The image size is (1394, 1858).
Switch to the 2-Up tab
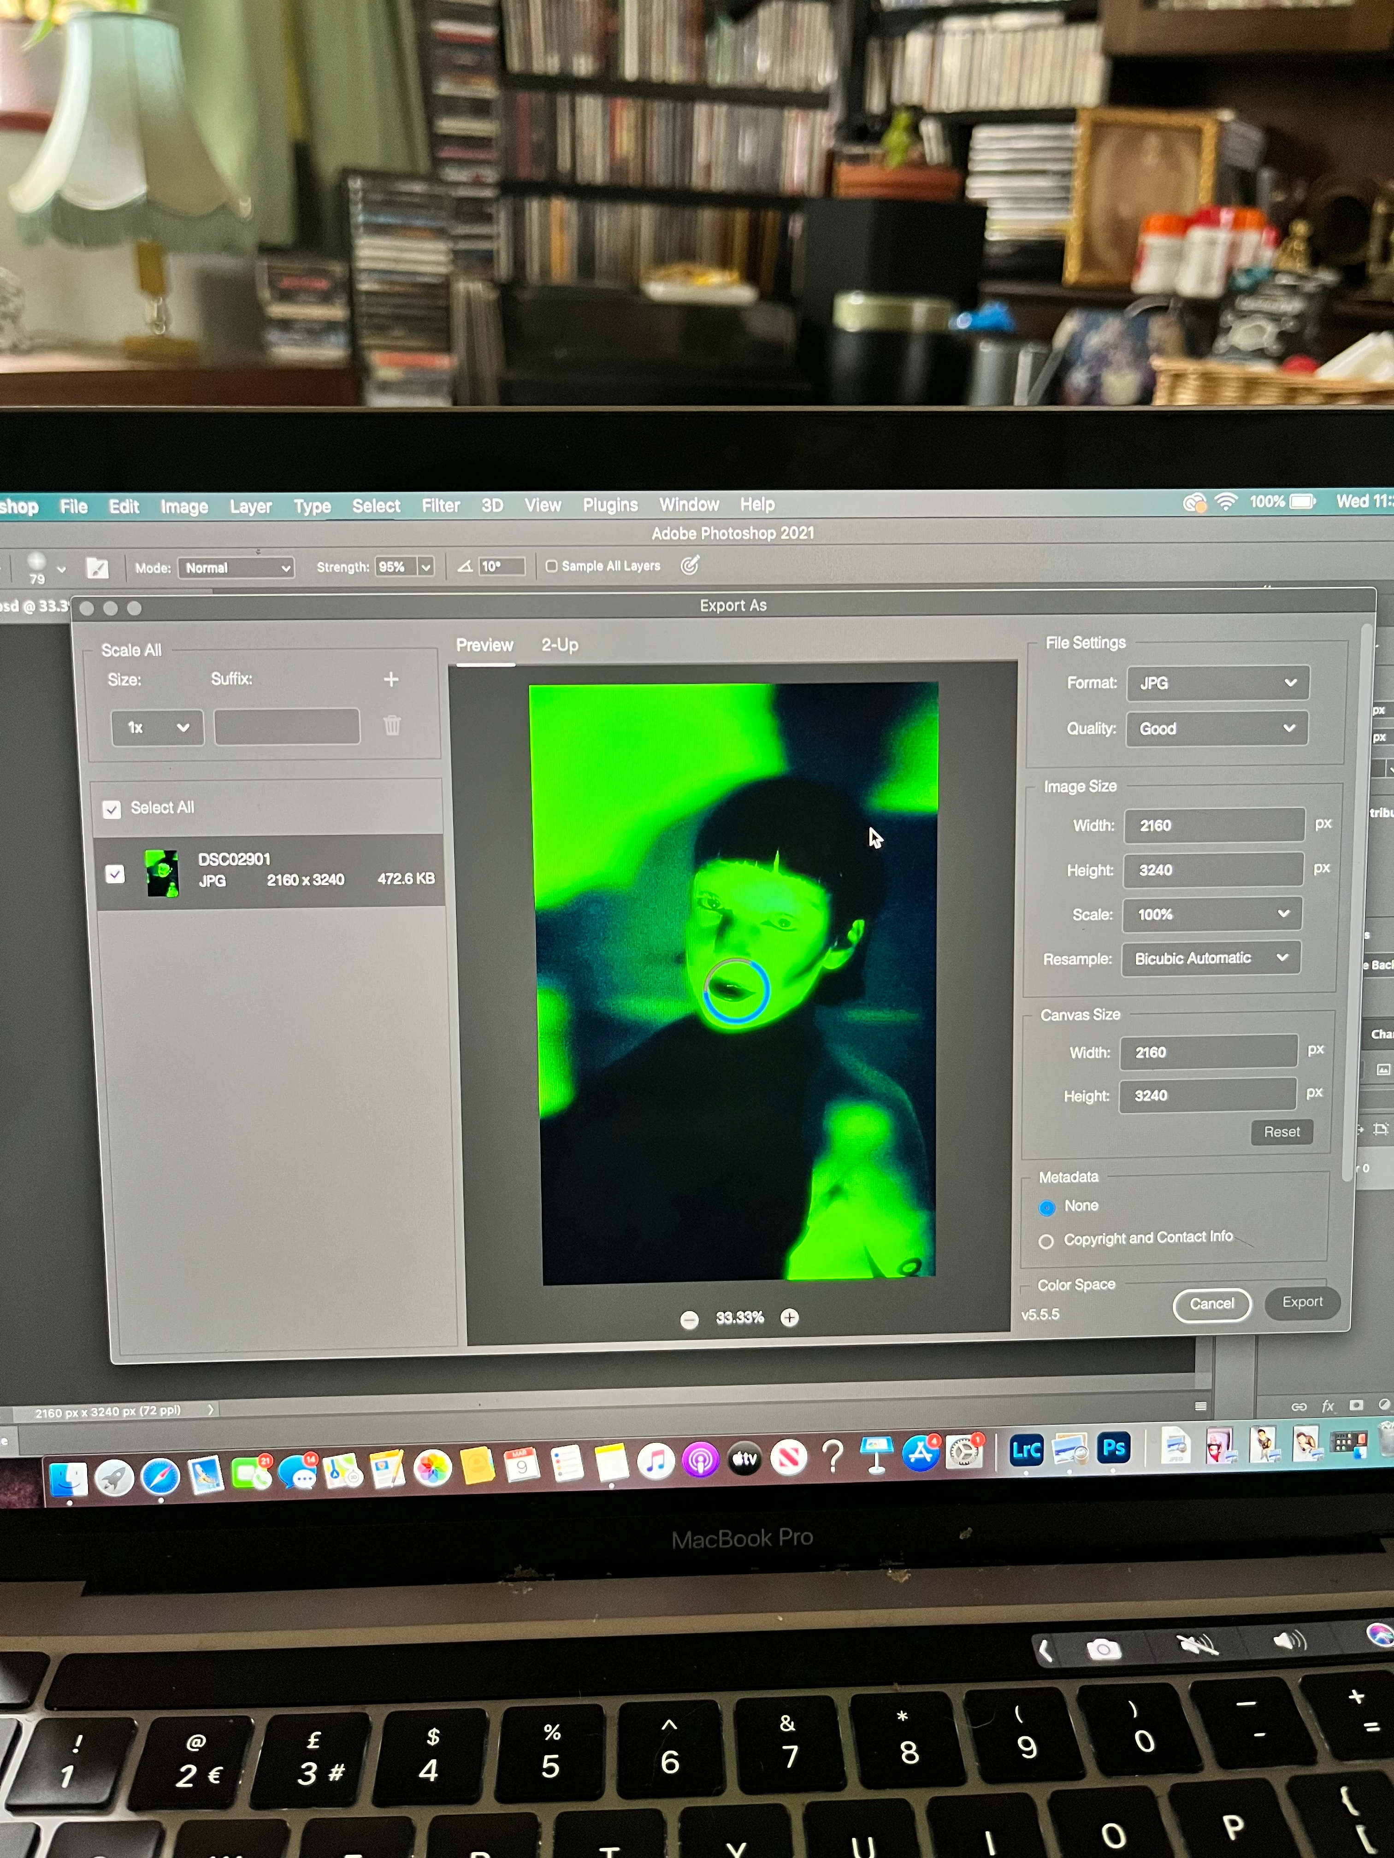[x=560, y=645]
